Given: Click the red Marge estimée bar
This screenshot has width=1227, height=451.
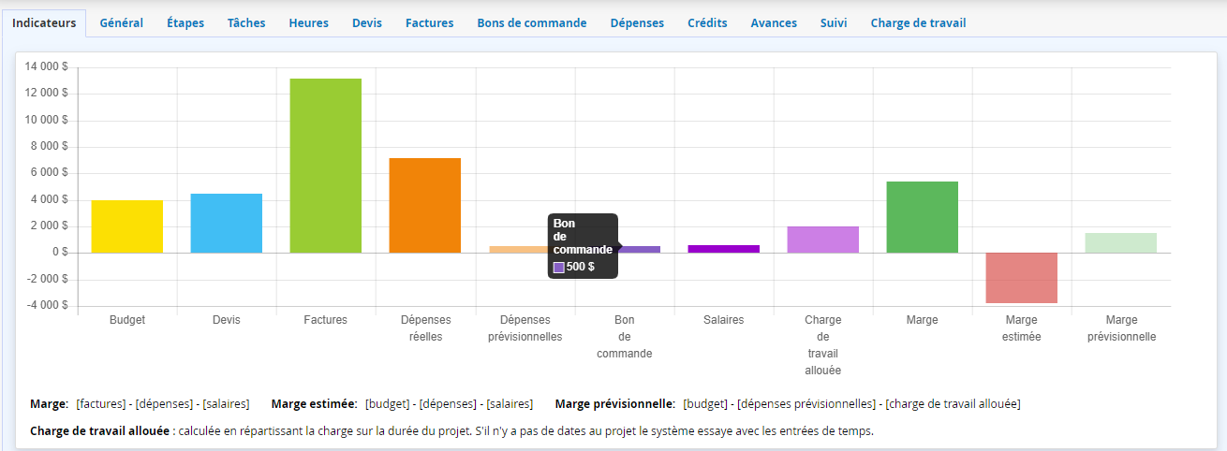Looking at the screenshot, I should click(x=1022, y=278).
